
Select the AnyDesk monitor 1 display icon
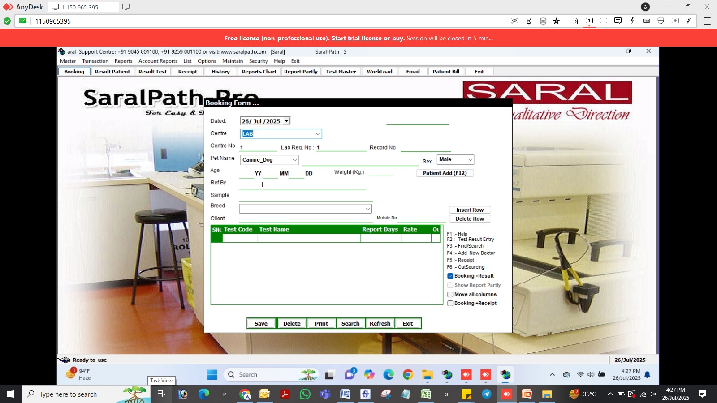pos(589,21)
